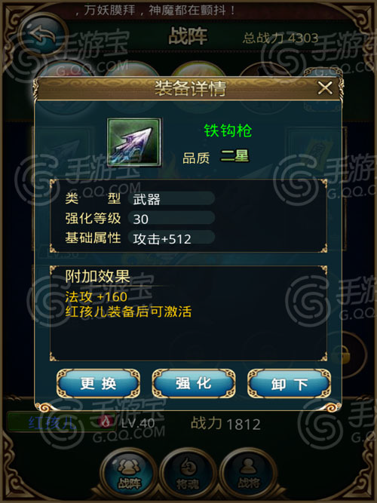This screenshot has height=503, width=377.
Task: Click the 更换 button
Action: click(x=98, y=384)
